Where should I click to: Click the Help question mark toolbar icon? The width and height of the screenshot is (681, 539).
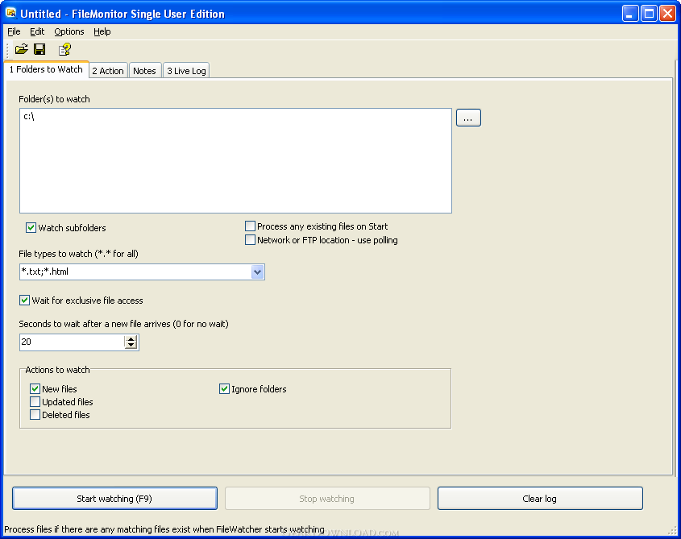click(x=64, y=49)
